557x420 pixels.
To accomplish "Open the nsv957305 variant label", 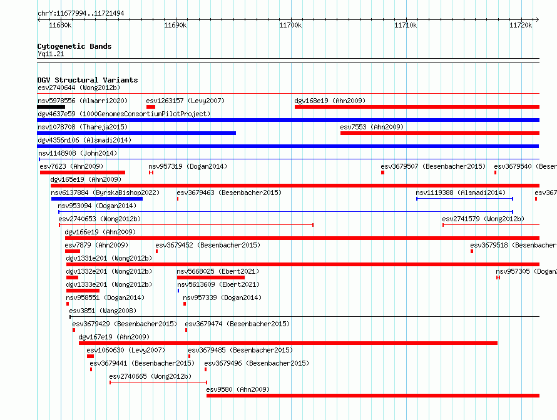I will 526,271.
